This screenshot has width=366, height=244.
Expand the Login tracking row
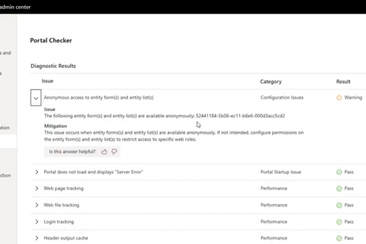pyautogui.click(x=37, y=221)
